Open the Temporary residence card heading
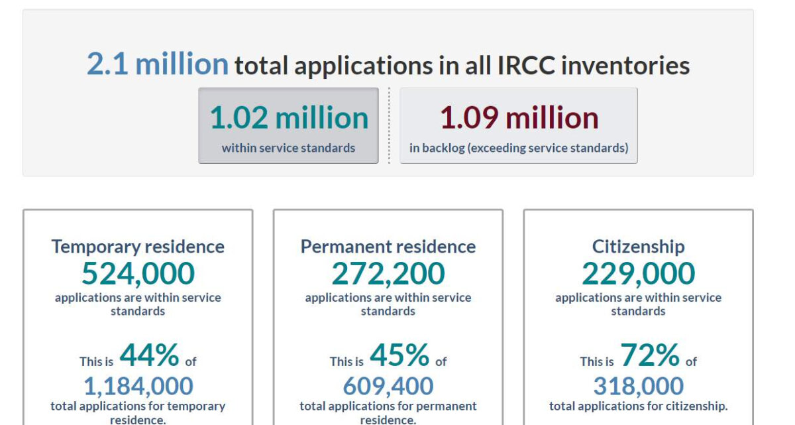This screenshot has width=795, height=425. coord(138,247)
